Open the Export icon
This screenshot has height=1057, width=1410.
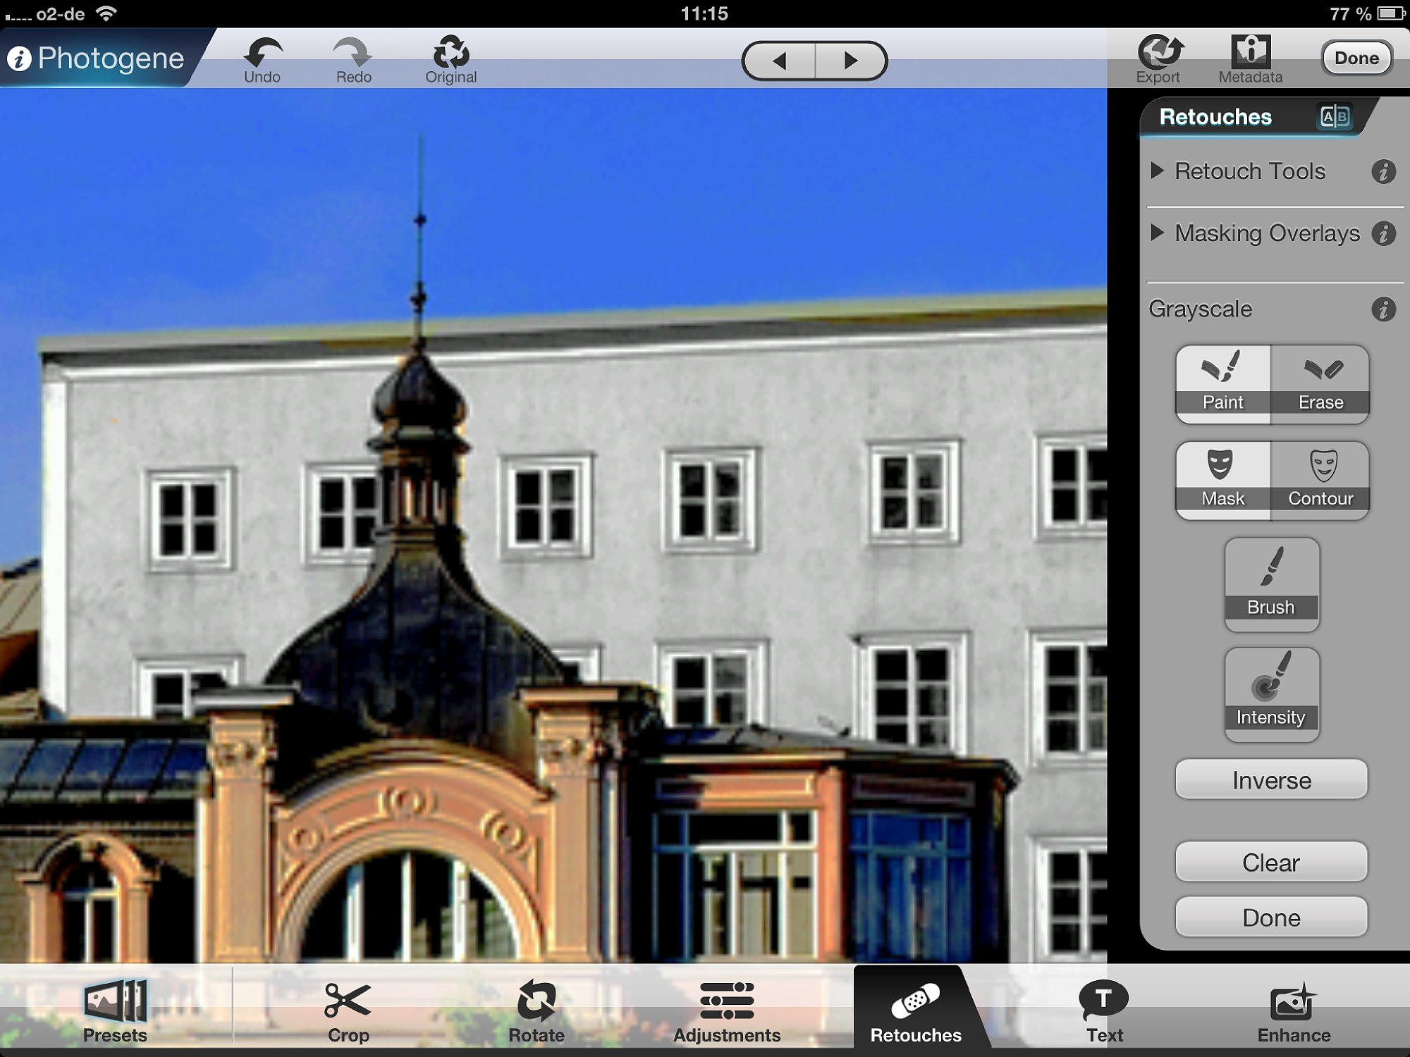[1159, 52]
